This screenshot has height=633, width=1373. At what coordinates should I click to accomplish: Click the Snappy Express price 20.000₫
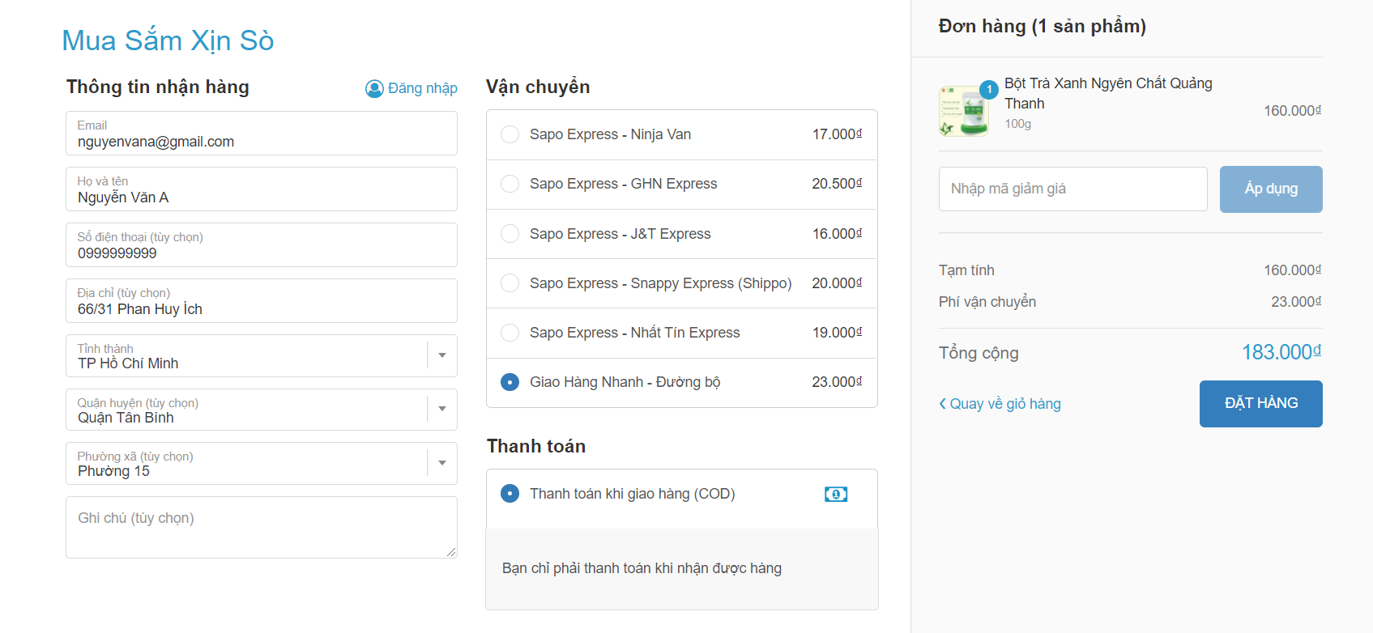(x=837, y=283)
